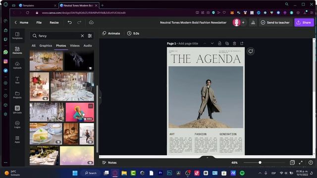
Task: Click the comment refresh icon beside canvas
Action: [x=251, y=51]
